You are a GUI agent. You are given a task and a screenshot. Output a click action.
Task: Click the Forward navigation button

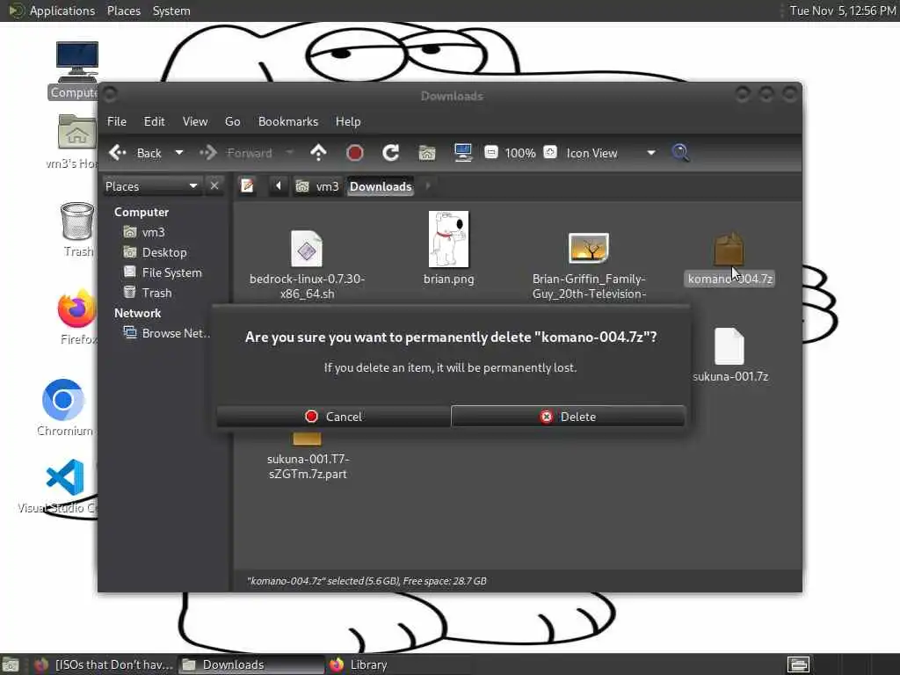236,153
